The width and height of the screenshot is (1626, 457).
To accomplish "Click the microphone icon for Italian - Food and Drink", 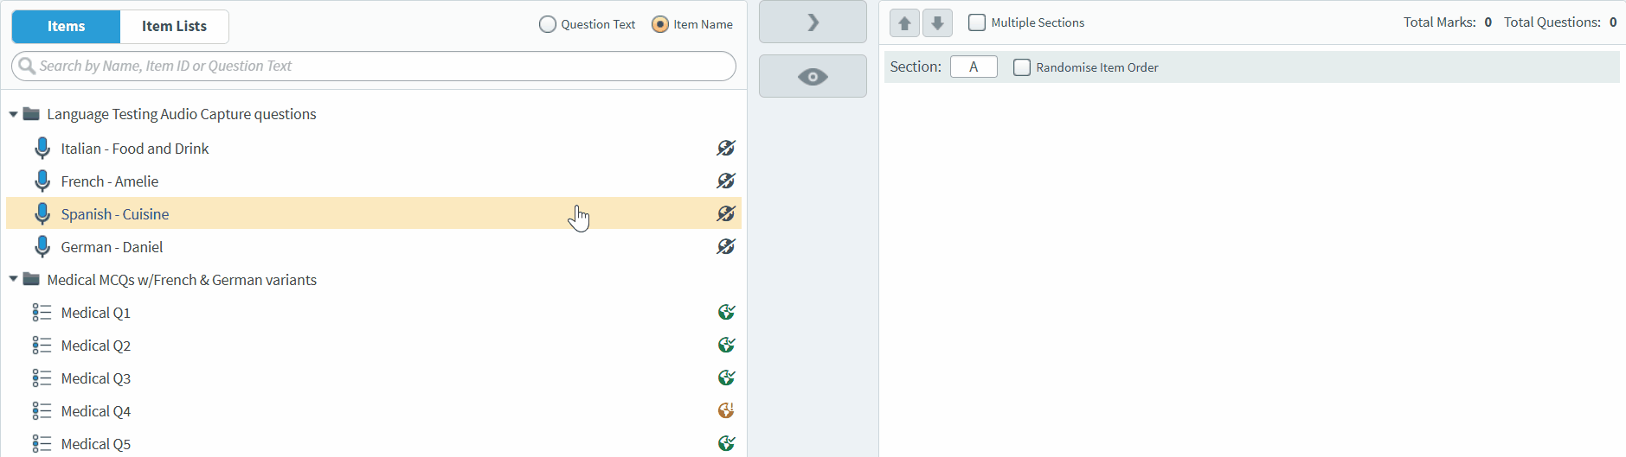I will 42,149.
